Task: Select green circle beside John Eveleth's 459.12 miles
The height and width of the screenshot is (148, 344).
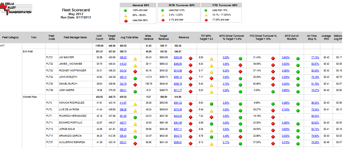Action: point(135,77)
